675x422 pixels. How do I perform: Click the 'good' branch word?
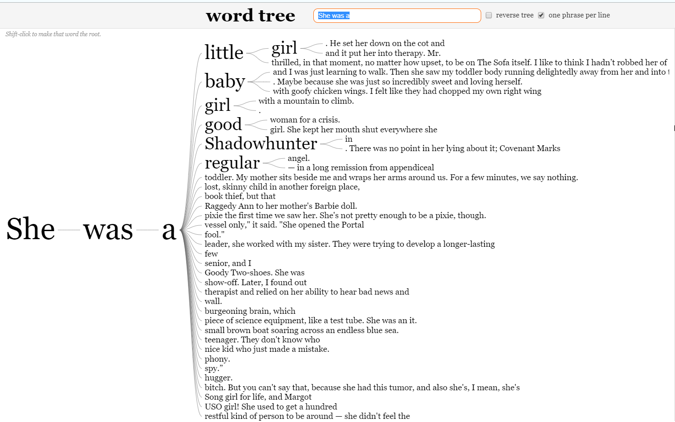coord(223,124)
